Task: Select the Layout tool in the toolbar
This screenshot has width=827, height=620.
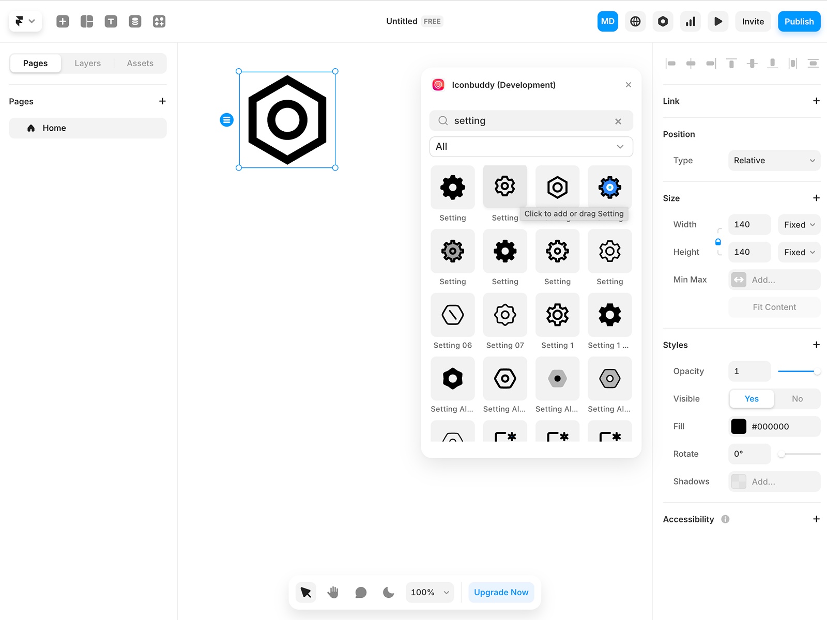Action: (86, 21)
